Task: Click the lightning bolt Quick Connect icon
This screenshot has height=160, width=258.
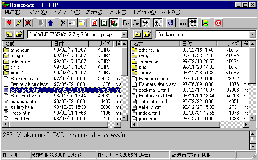Action: click(18, 23)
